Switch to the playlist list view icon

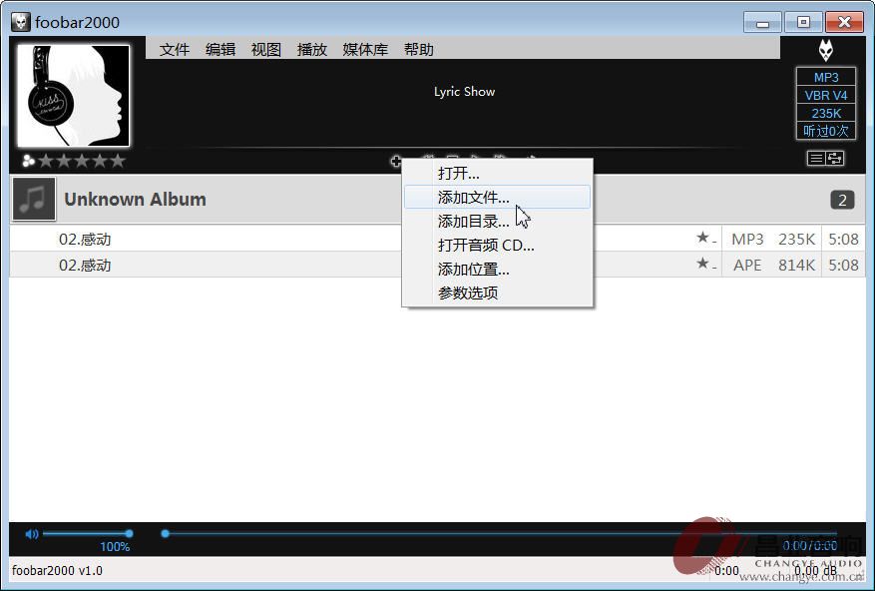click(816, 159)
